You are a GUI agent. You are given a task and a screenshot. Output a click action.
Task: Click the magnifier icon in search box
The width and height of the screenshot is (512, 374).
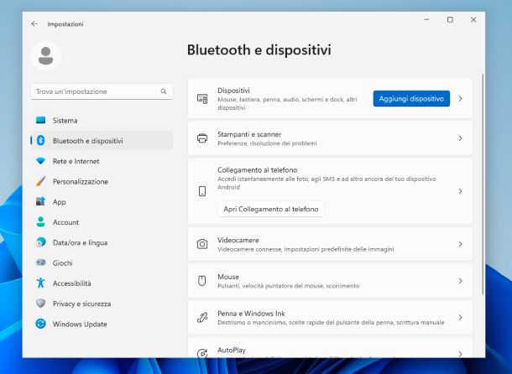pos(164,91)
